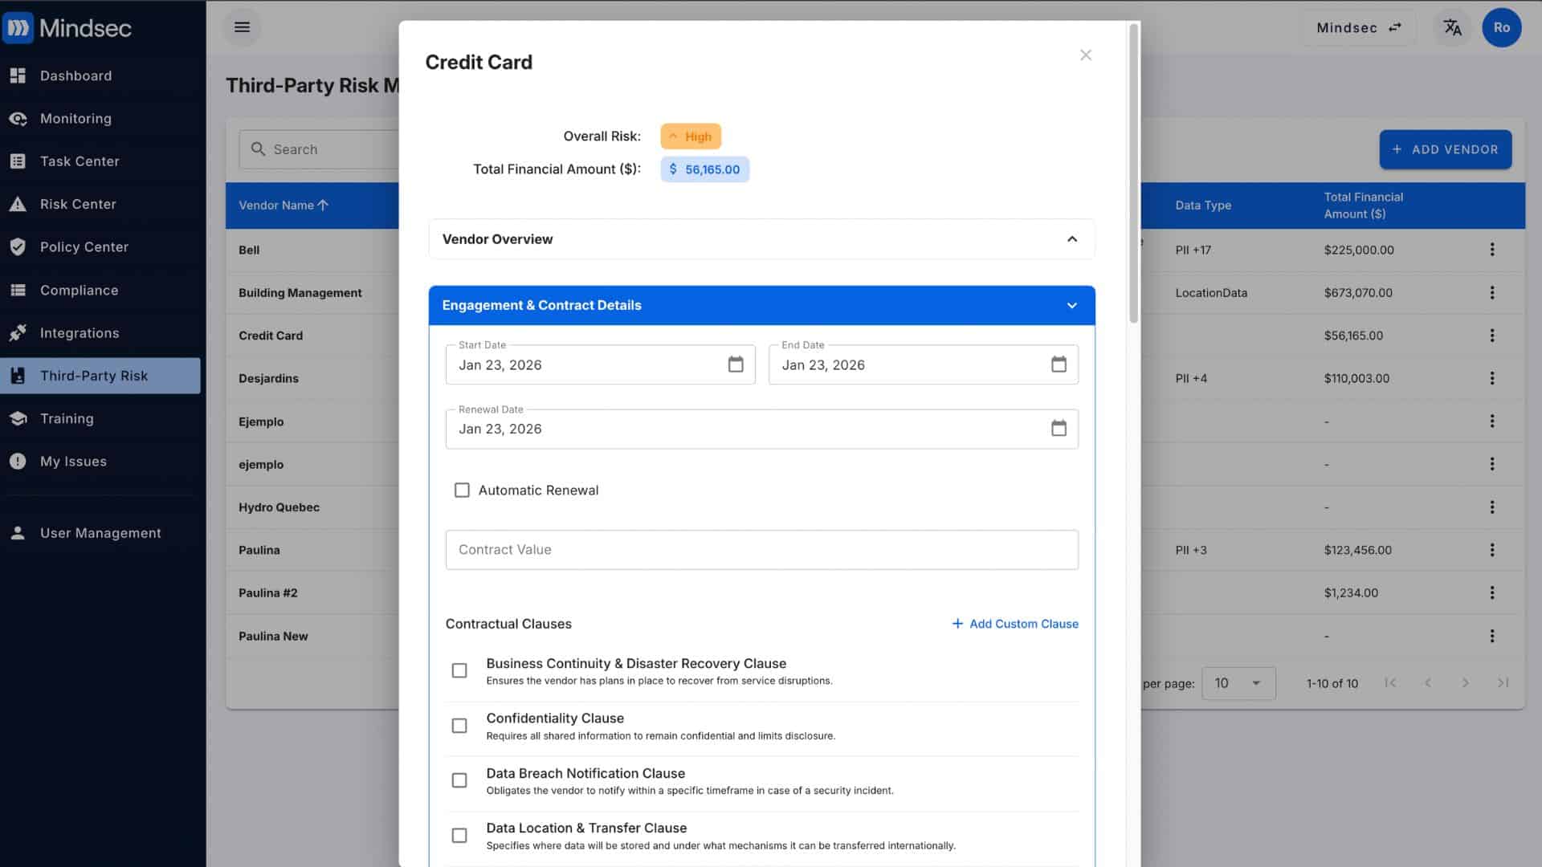
Task: Open the Start Date calendar picker
Action: coord(735,364)
